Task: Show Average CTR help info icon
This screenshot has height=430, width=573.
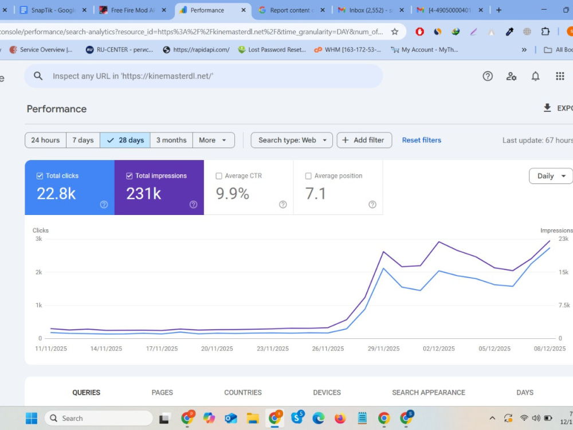Action: [283, 205]
